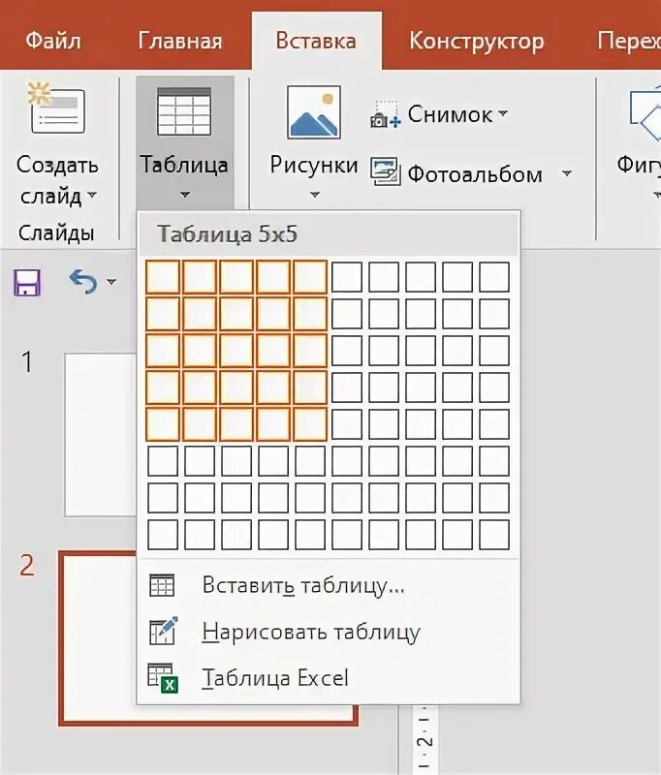Click the Undo arrow icon
Screen dimensions: 661x775
[82, 282]
